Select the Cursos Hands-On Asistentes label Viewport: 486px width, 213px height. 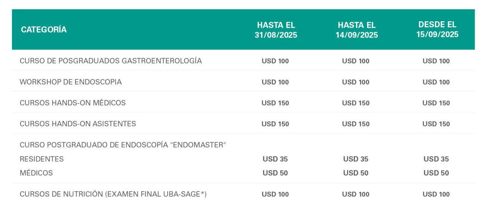coord(78,124)
